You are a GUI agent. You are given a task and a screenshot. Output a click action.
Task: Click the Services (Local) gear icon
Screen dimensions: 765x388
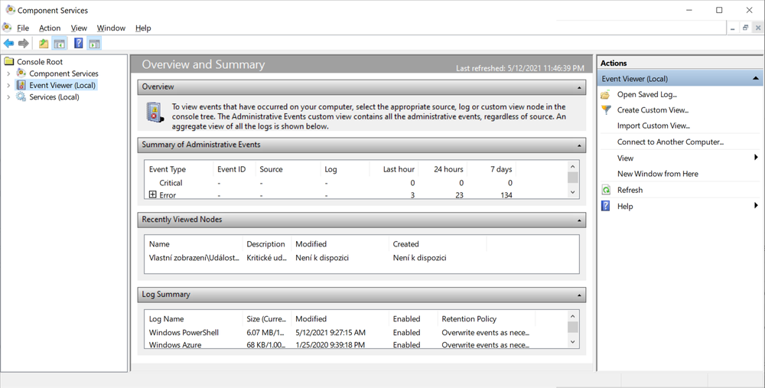coord(21,97)
